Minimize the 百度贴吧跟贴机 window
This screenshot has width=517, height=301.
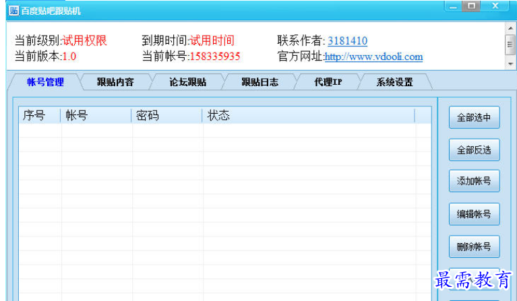pos(454,6)
